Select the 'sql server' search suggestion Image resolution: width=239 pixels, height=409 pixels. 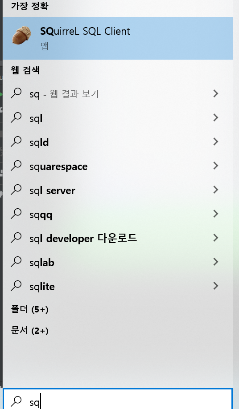(x=118, y=190)
